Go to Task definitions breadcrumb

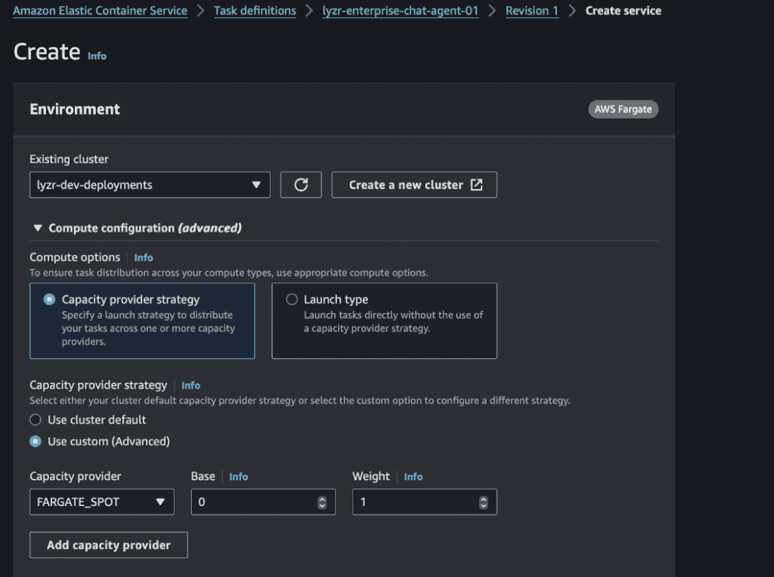(255, 11)
